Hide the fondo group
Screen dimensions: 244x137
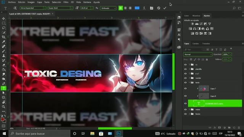185,114
